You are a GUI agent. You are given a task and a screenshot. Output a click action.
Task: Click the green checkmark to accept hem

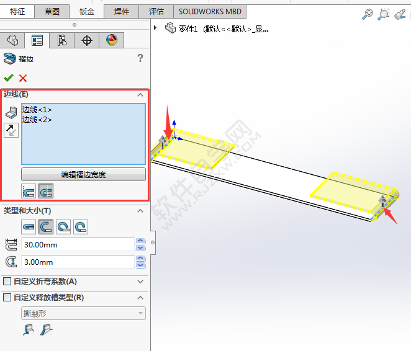click(x=9, y=78)
